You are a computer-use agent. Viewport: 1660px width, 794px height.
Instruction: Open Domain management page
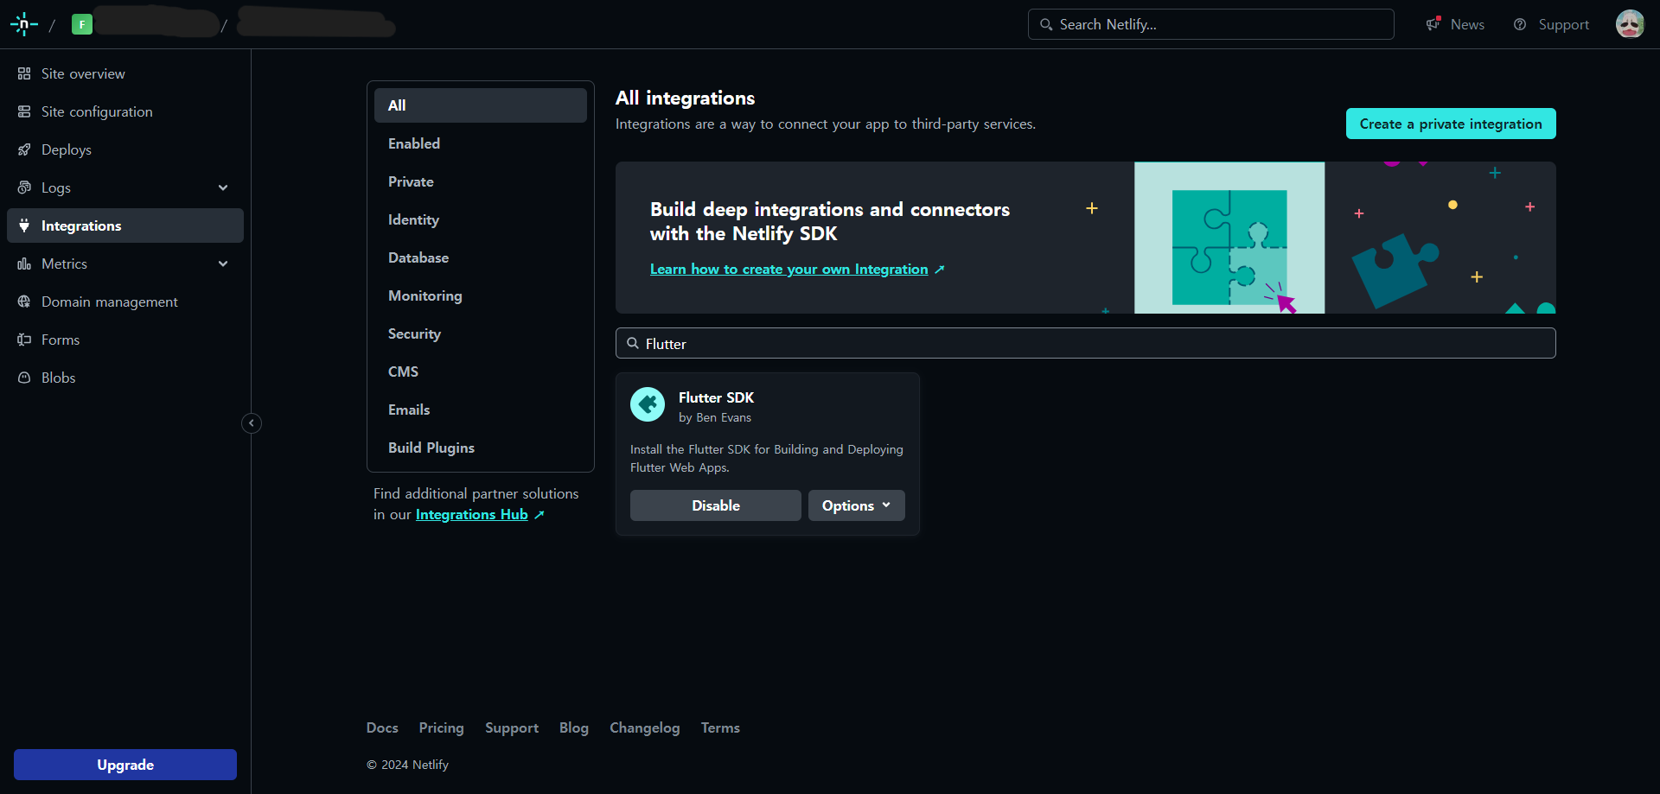125,302
